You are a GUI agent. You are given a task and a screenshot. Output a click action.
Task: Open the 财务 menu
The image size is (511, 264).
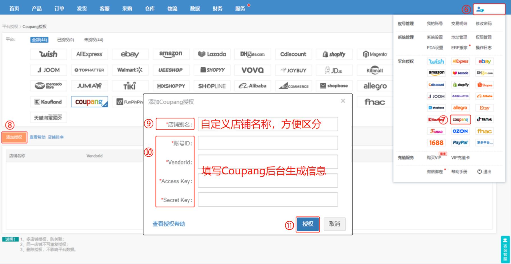pos(217,8)
